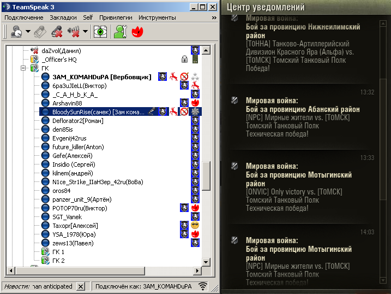The image size is (391, 294).
Task: Click the microphone icon on BloodySunRise row
Action: pyautogui.click(x=152, y=111)
